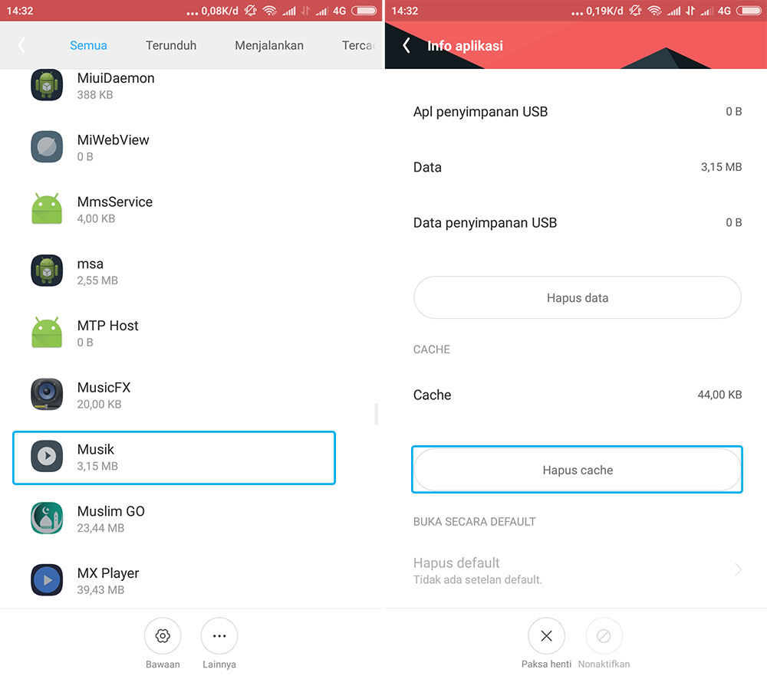Image resolution: width=767 pixels, height=679 pixels.
Task: Switch to the Terunduh tab
Action: tap(171, 45)
